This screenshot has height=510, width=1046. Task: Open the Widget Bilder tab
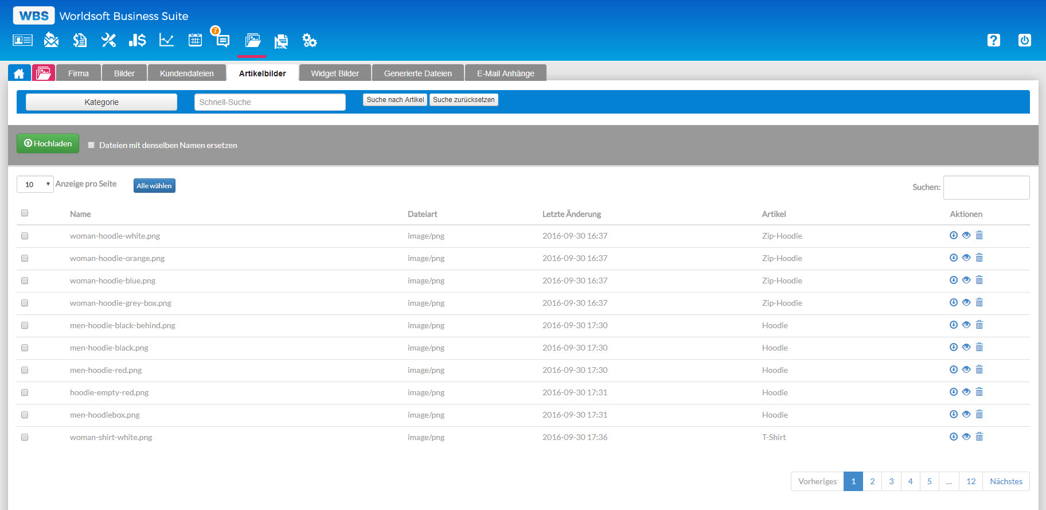[335, 73]
